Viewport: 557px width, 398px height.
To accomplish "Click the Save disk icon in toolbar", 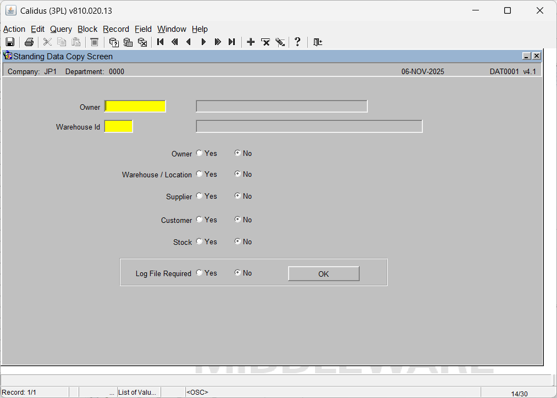I will 10,42.
